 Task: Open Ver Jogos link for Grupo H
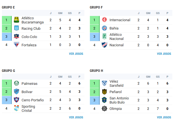coord(164,117)
